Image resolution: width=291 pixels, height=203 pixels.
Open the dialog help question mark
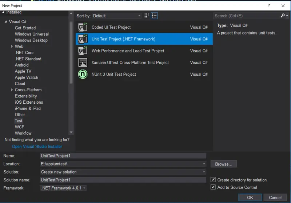coord(269,5)
